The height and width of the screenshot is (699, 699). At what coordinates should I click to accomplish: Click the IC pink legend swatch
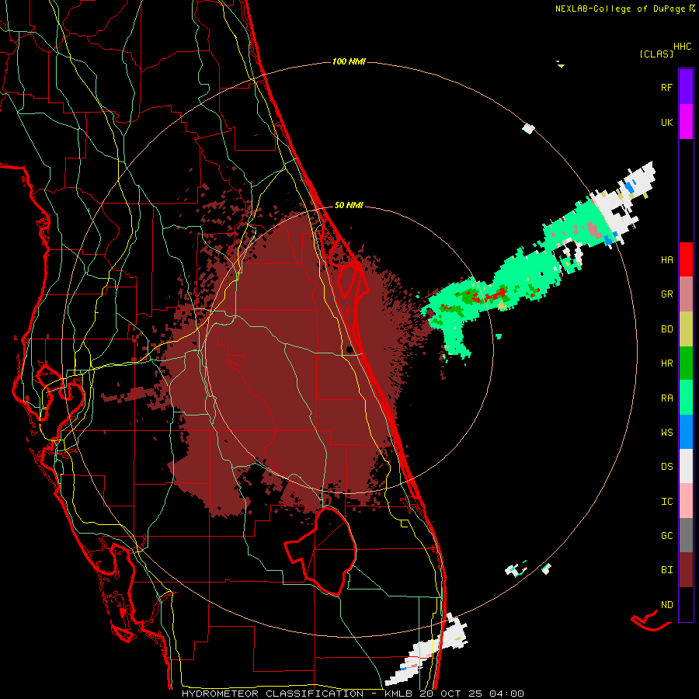tap(686, 501)
